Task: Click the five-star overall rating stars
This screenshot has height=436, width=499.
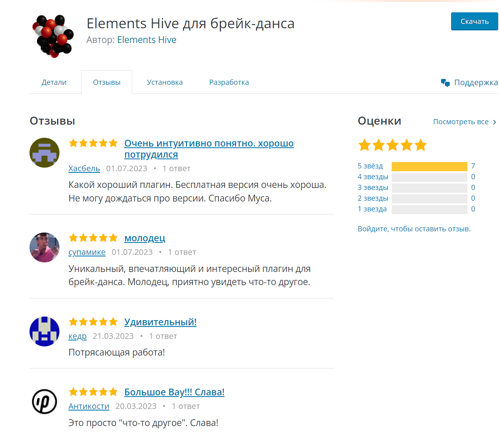Action: pos(392,145)
